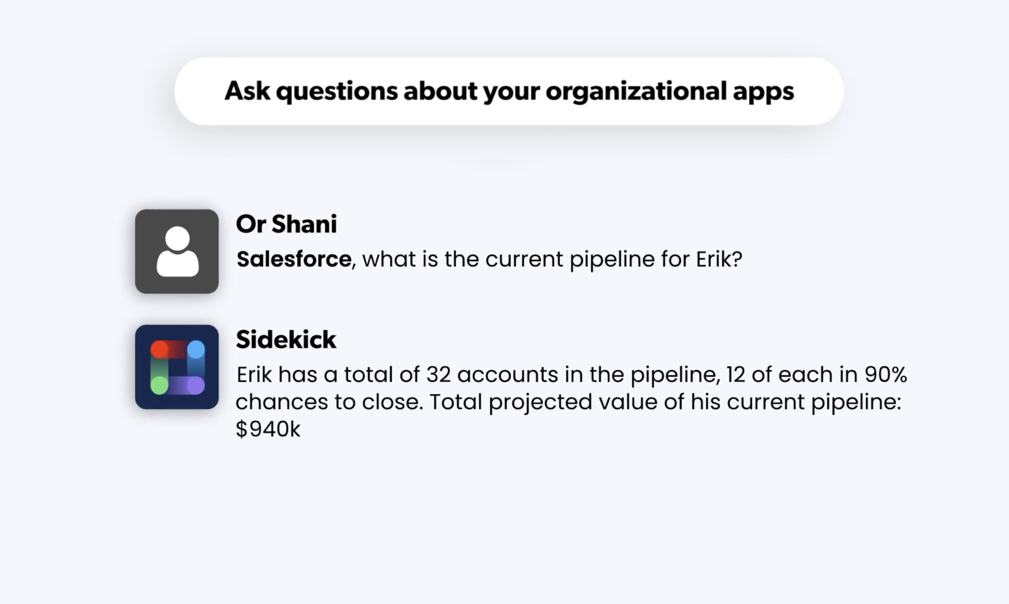Open the Or Shani sender name
This screenshot has height=604, width=1009.
286,224
